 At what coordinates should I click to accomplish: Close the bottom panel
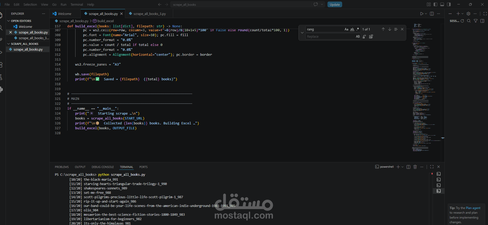tap(439, 167)
